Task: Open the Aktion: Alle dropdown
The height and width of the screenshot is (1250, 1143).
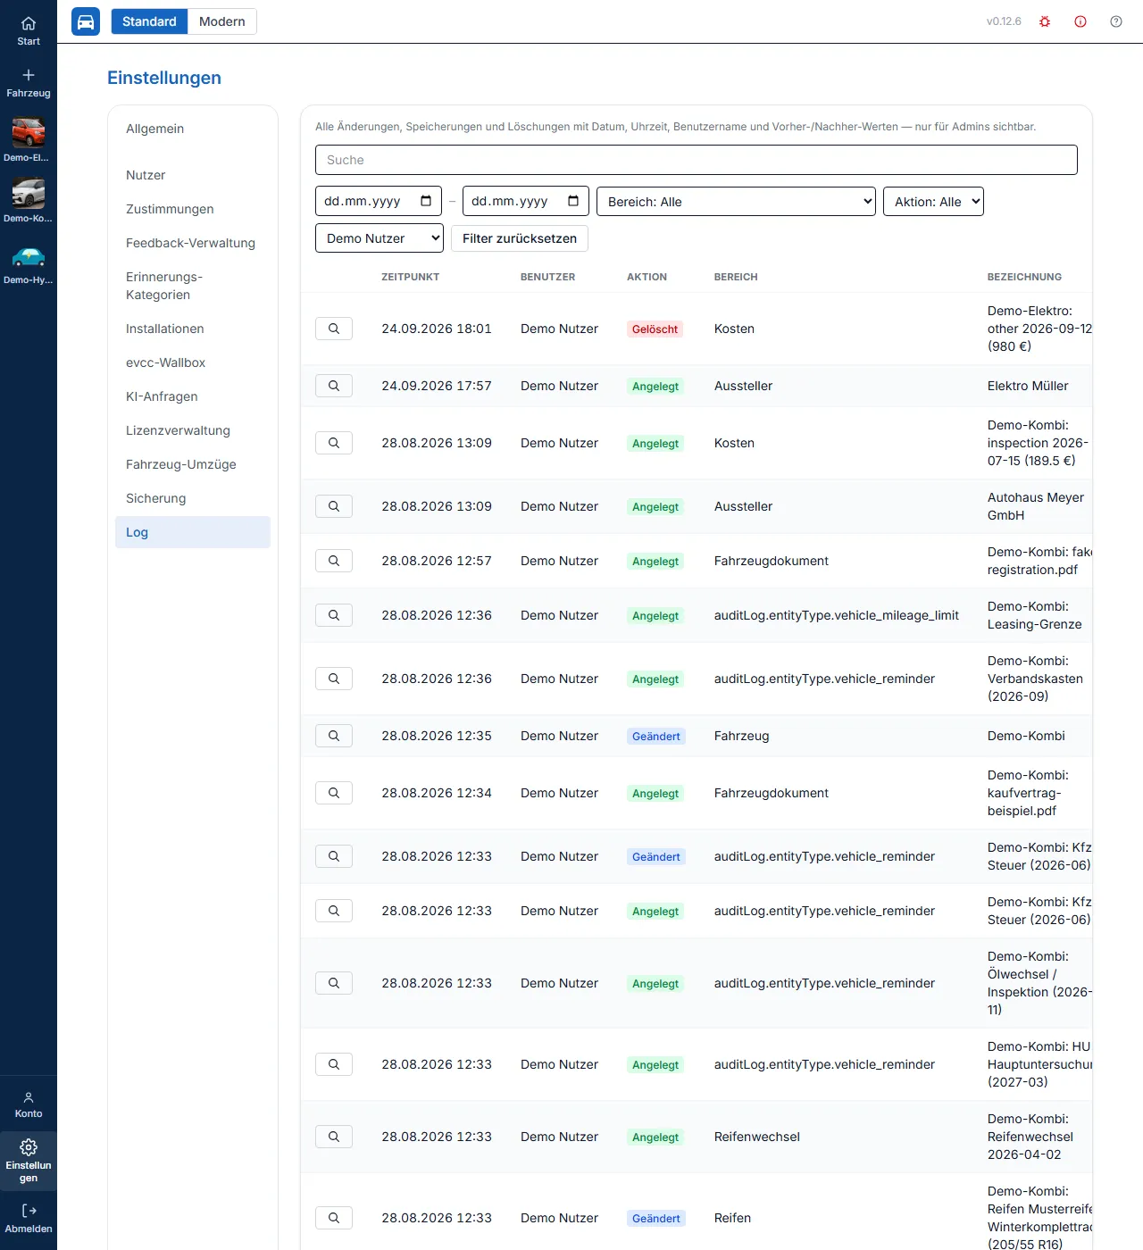Action: 933,202
